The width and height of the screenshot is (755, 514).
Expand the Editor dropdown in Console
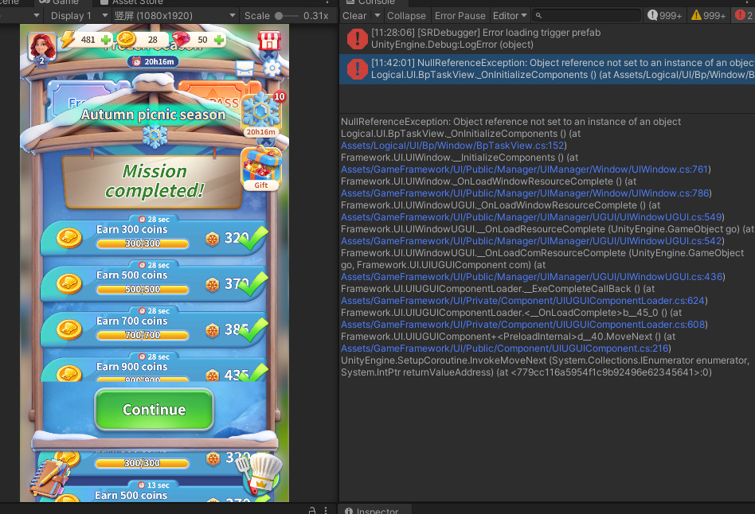pos(510,16)
